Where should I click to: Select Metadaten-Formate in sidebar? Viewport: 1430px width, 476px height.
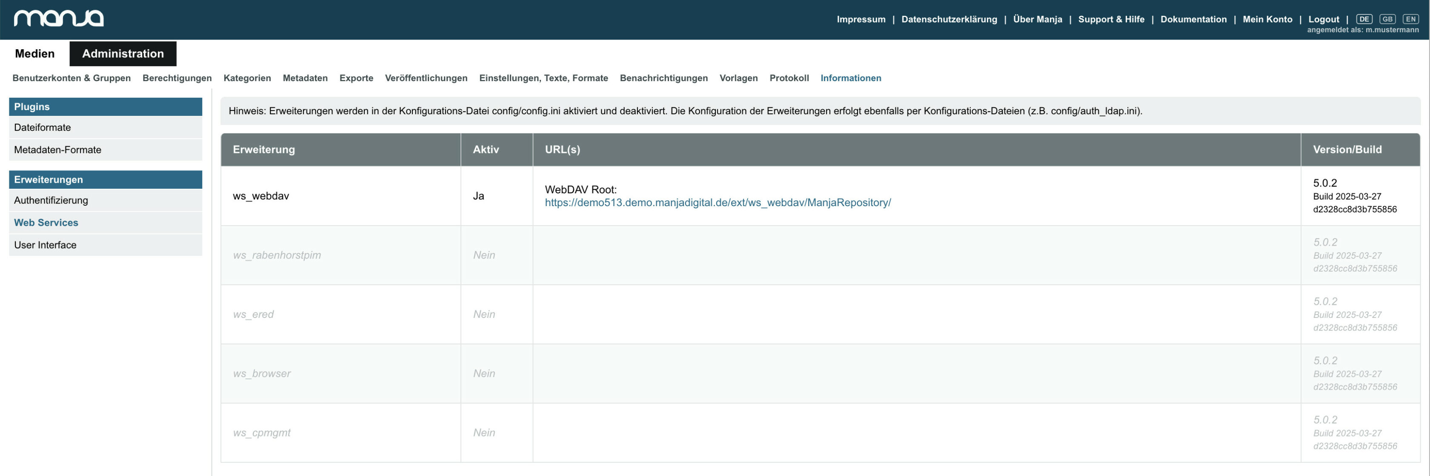coord(106,150)
